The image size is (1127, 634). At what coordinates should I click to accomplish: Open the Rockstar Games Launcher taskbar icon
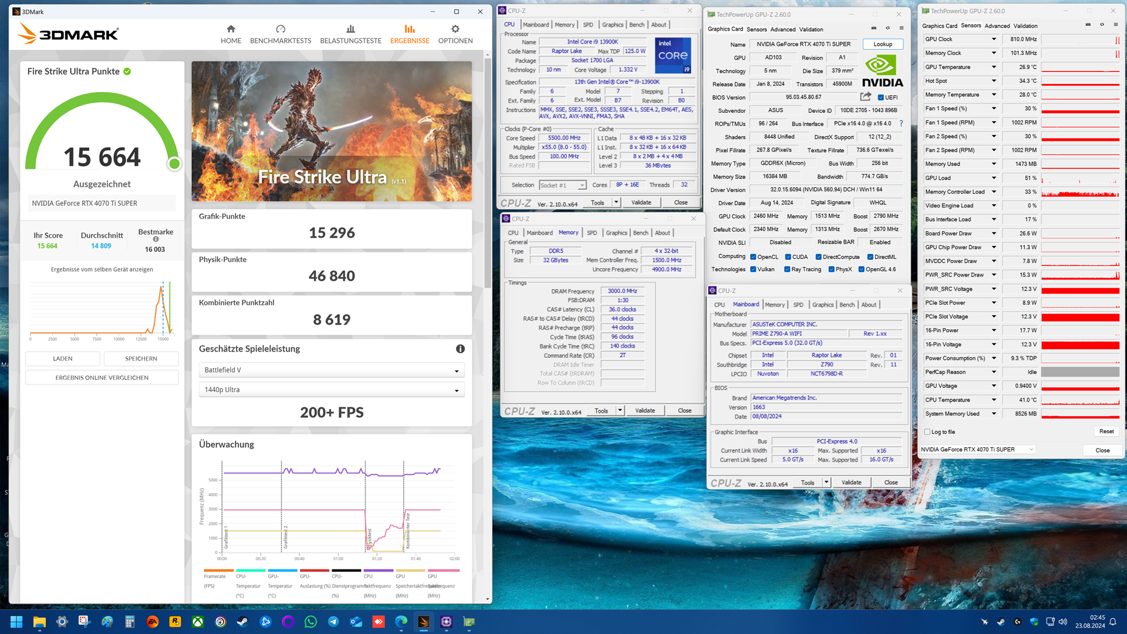[x=175, y=622]
